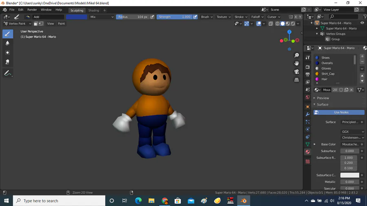Select the Annotate tool
Screen dimensions: 367x206
pyautogui.click(x=7, y=73)
